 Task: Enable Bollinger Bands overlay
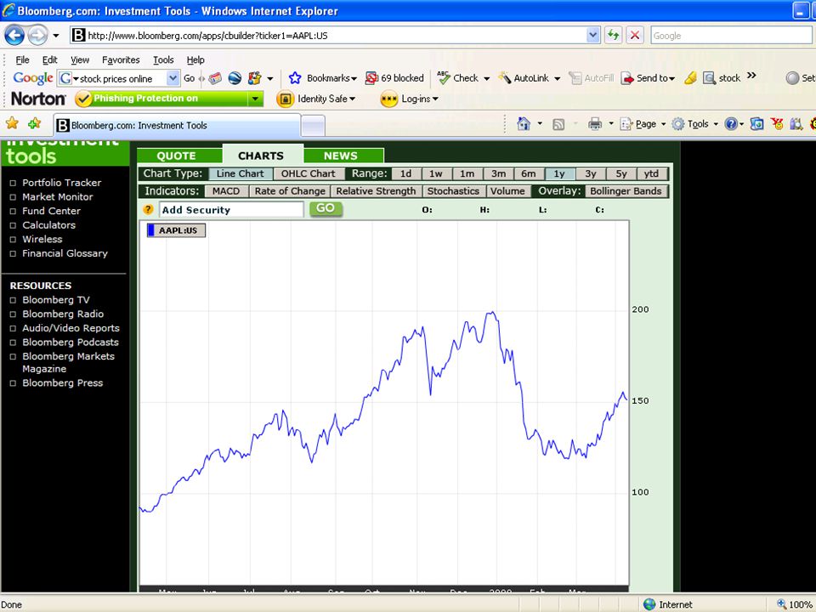pyautogui.click(x=626, y=191)
